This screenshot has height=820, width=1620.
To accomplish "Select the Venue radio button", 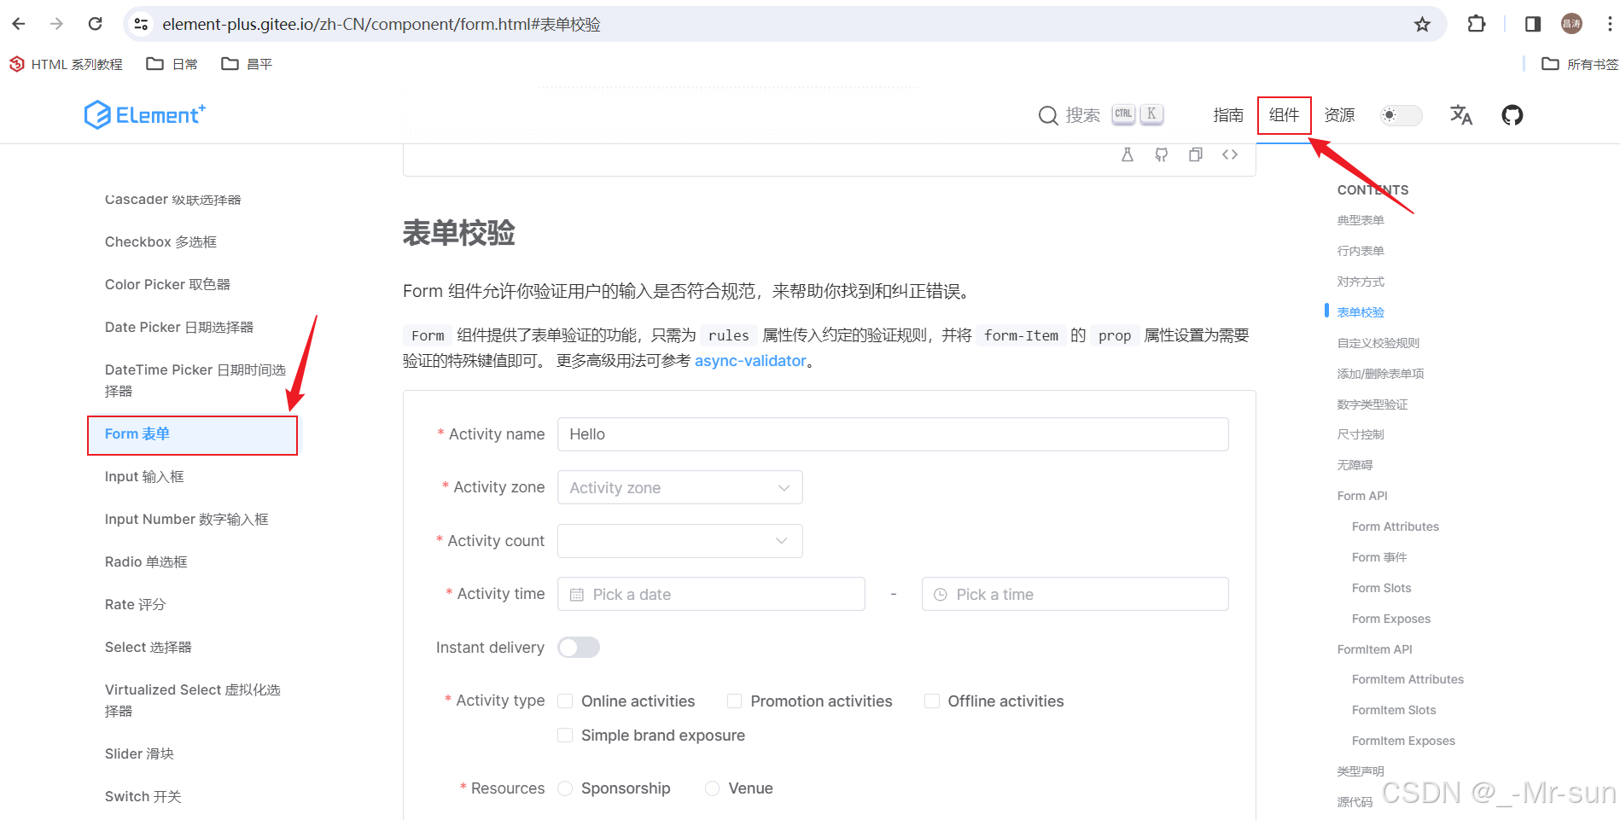I will (x=713, y=788).
